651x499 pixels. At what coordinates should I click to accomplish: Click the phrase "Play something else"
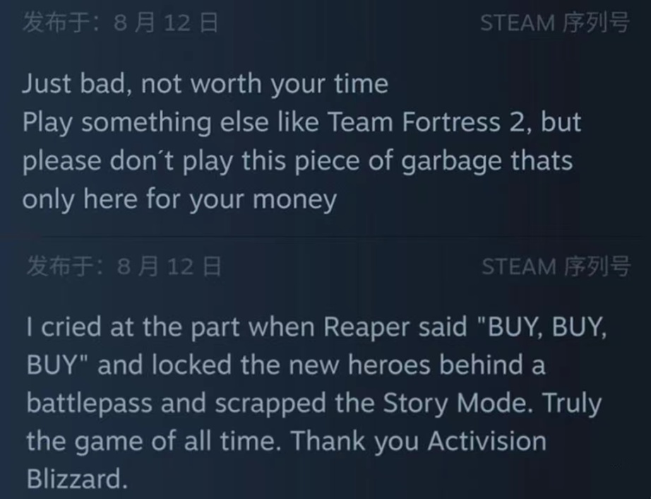click(143, 123)
